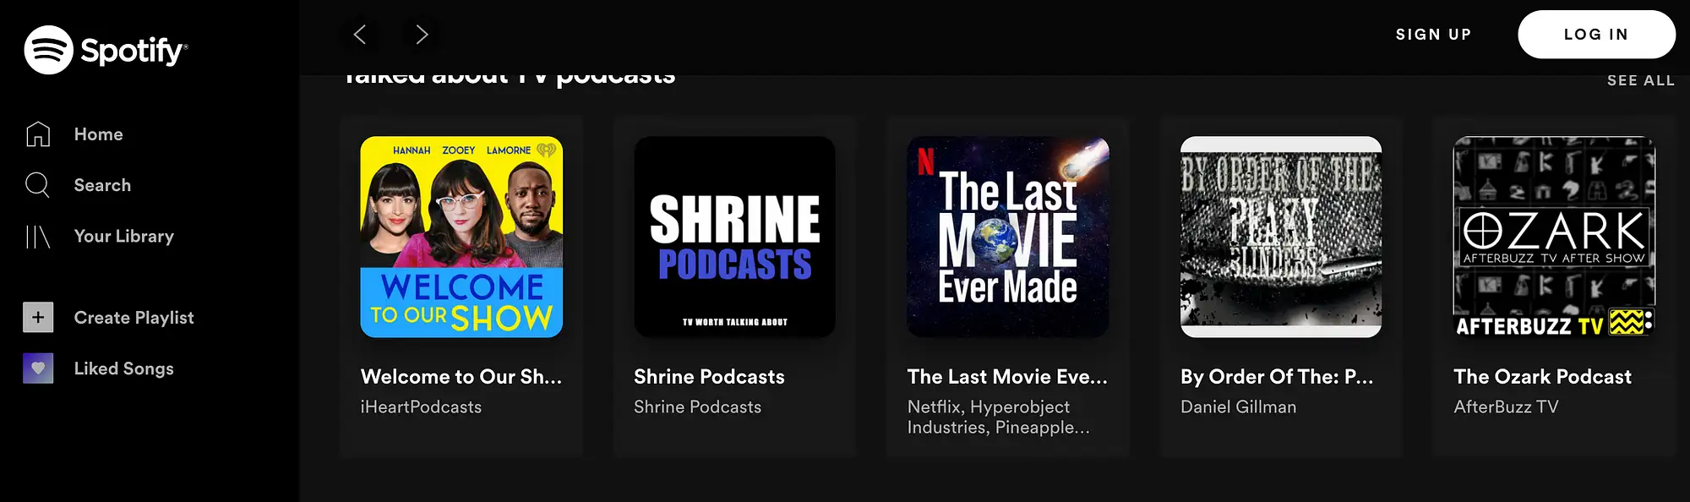Click the AfterBuzz TV publisher text
The image size is (1690, 502).
1506,407
